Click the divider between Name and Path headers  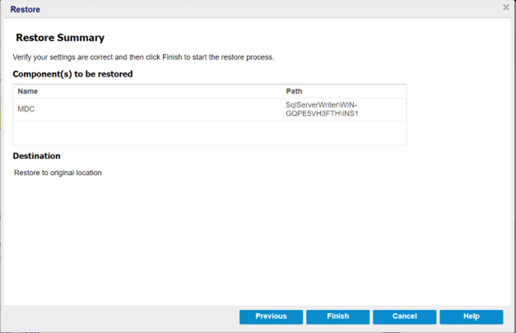tap(282, 91)
